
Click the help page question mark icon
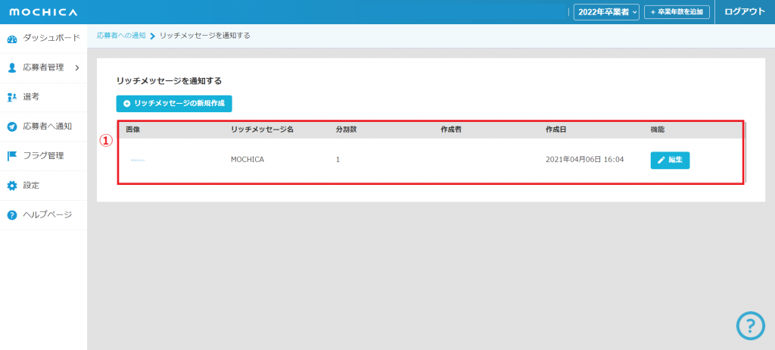[11, 215]
